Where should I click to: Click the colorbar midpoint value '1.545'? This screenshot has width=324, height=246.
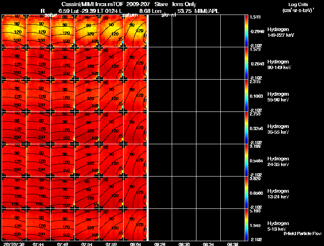255,226
